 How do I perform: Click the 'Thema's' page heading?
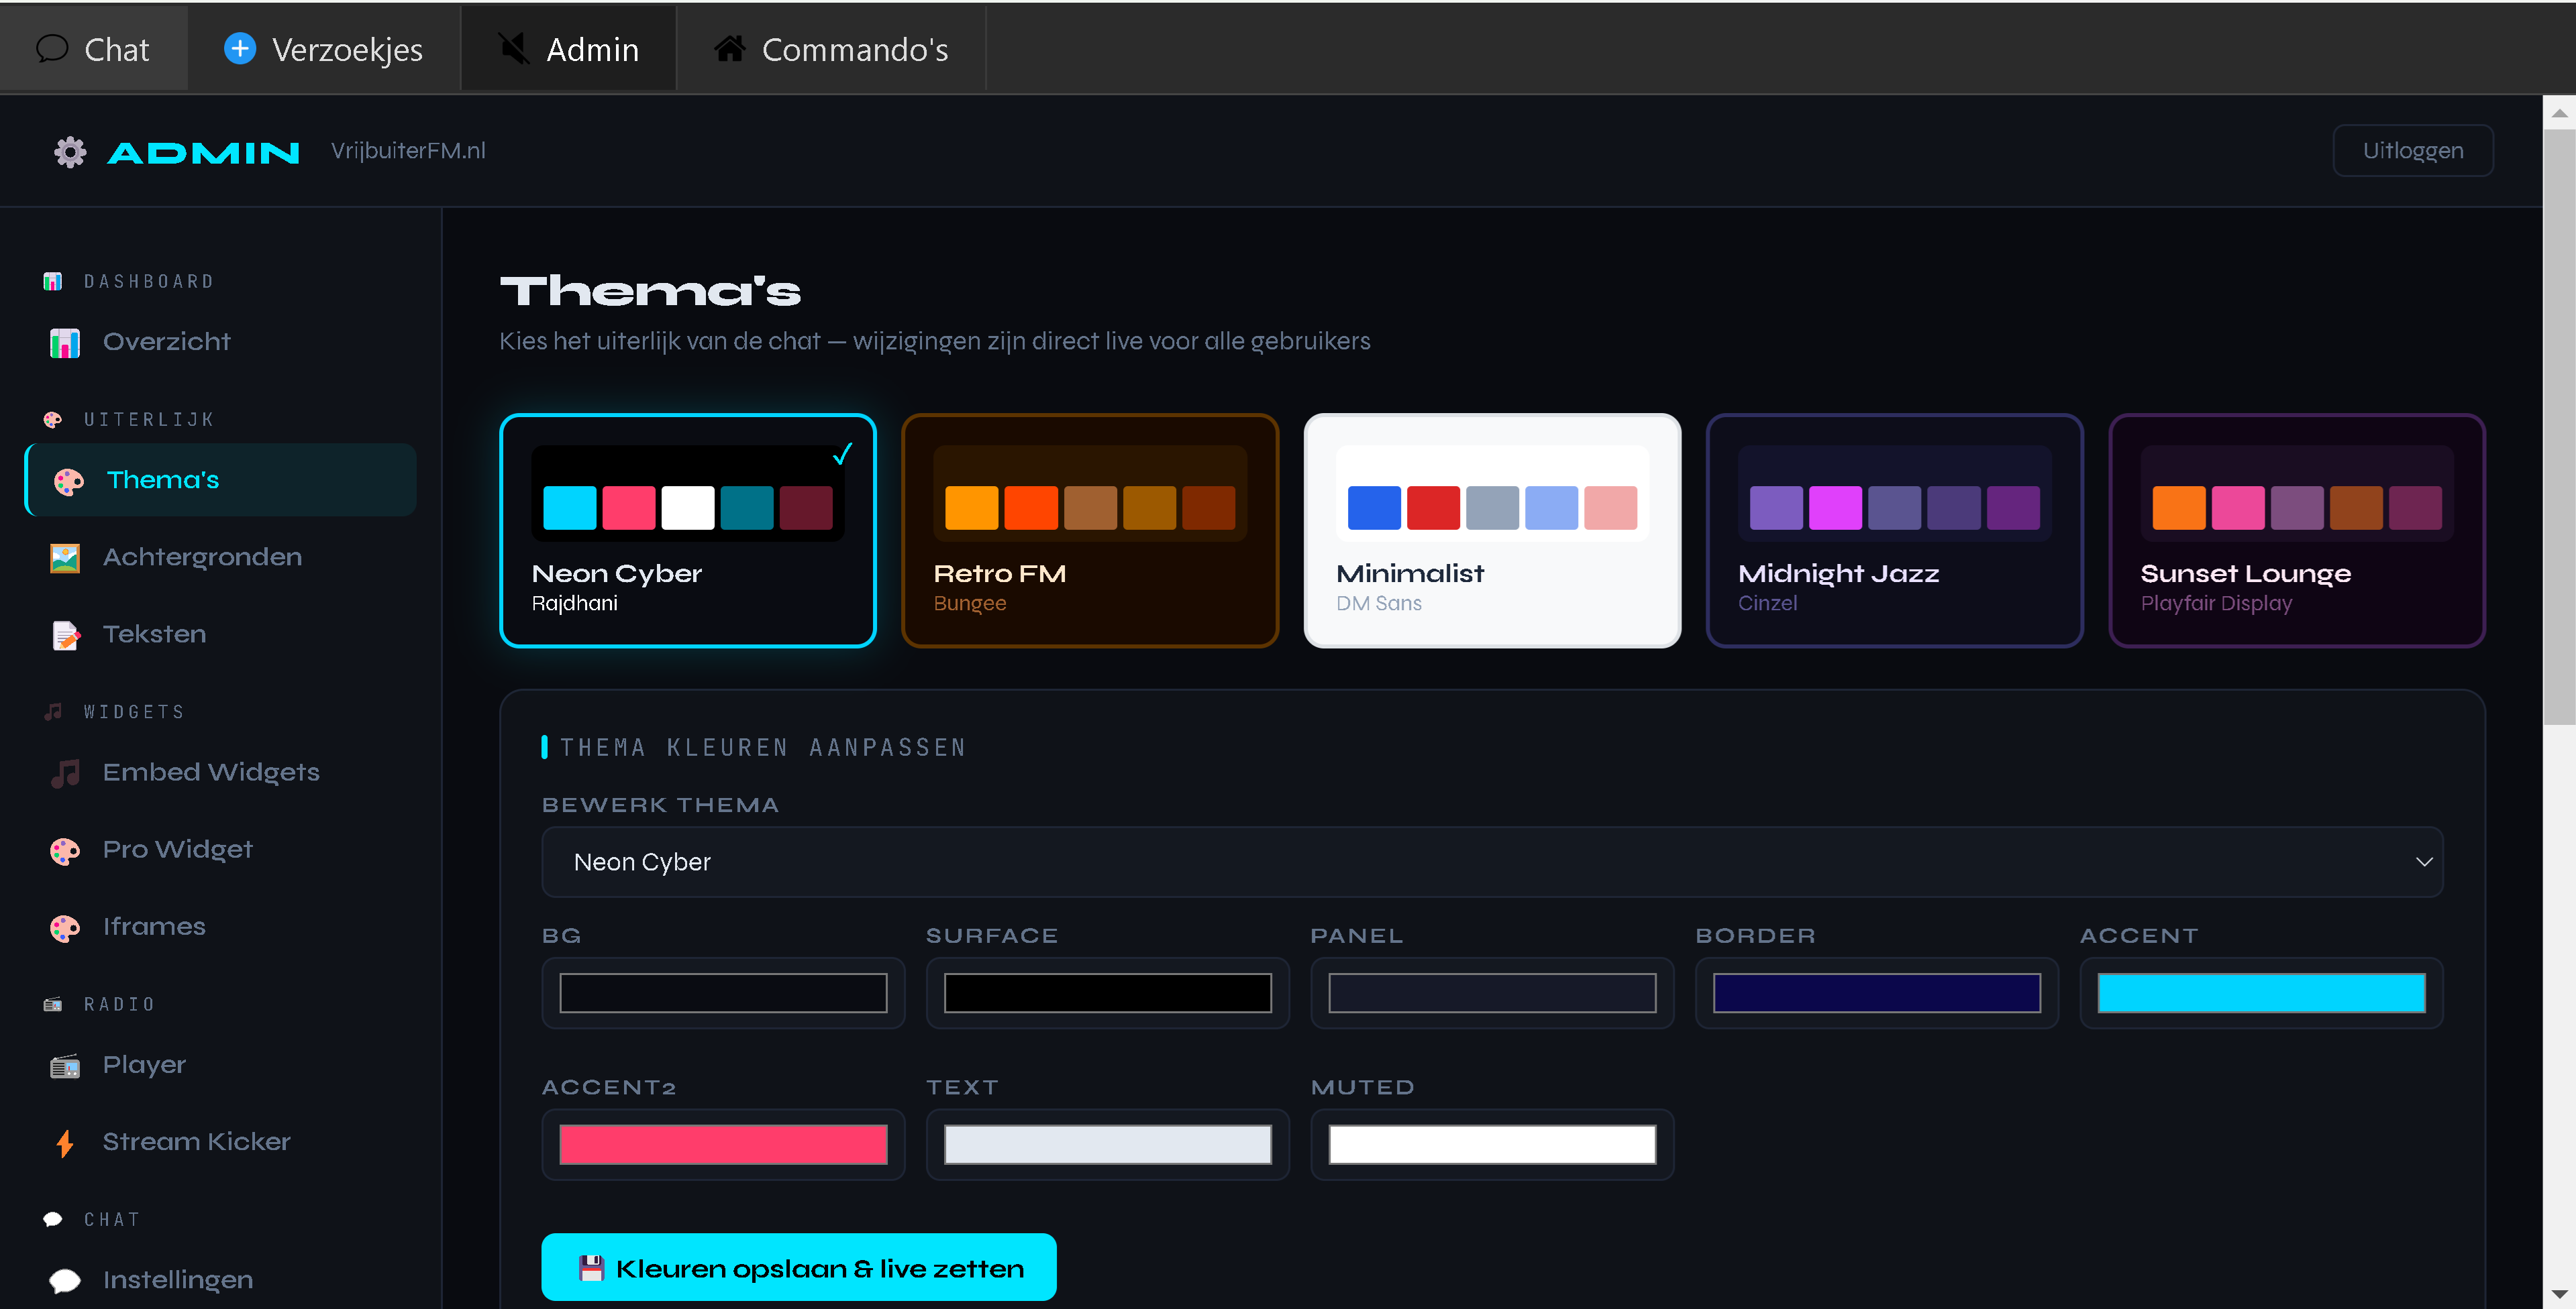tap(650, 291)
